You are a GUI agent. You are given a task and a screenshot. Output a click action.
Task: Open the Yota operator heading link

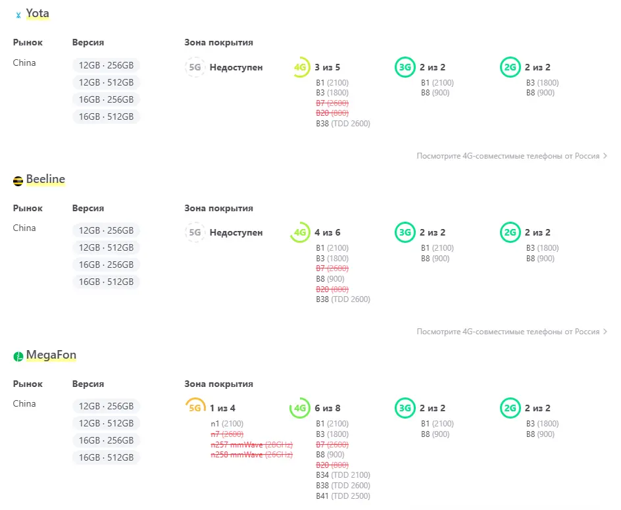pyautogui.click(x=37, y=14)
